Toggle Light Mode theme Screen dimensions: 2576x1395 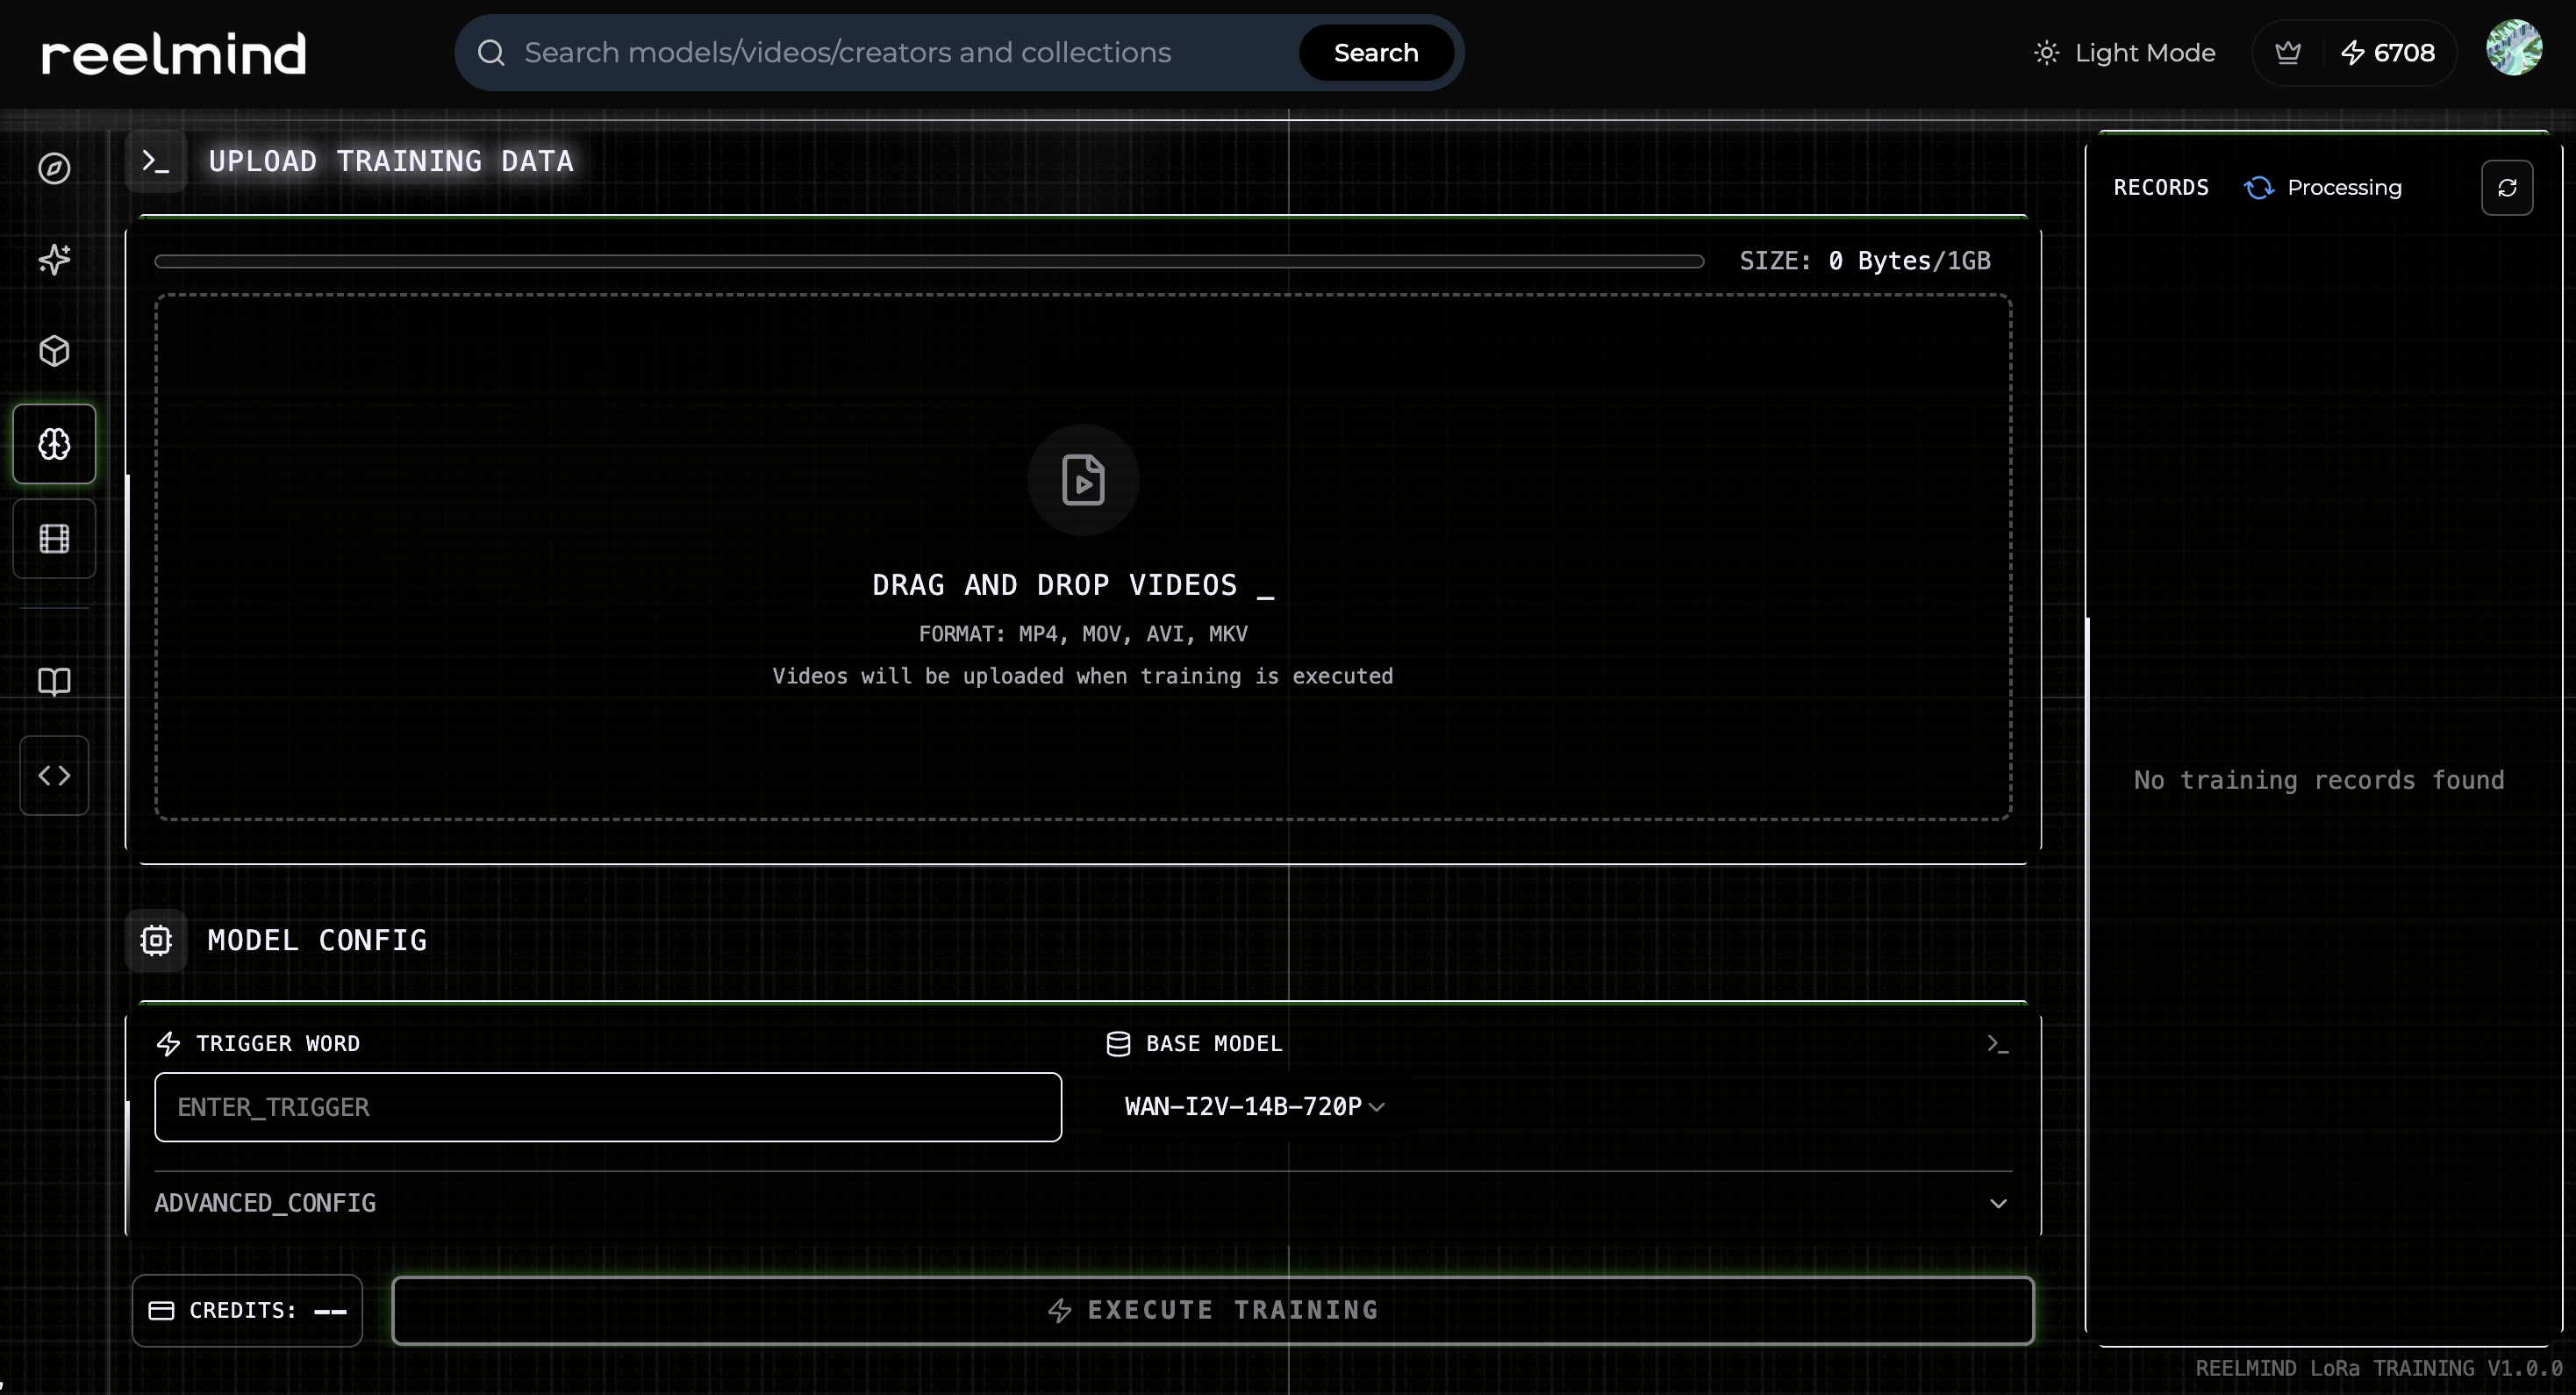[2125, 53]
